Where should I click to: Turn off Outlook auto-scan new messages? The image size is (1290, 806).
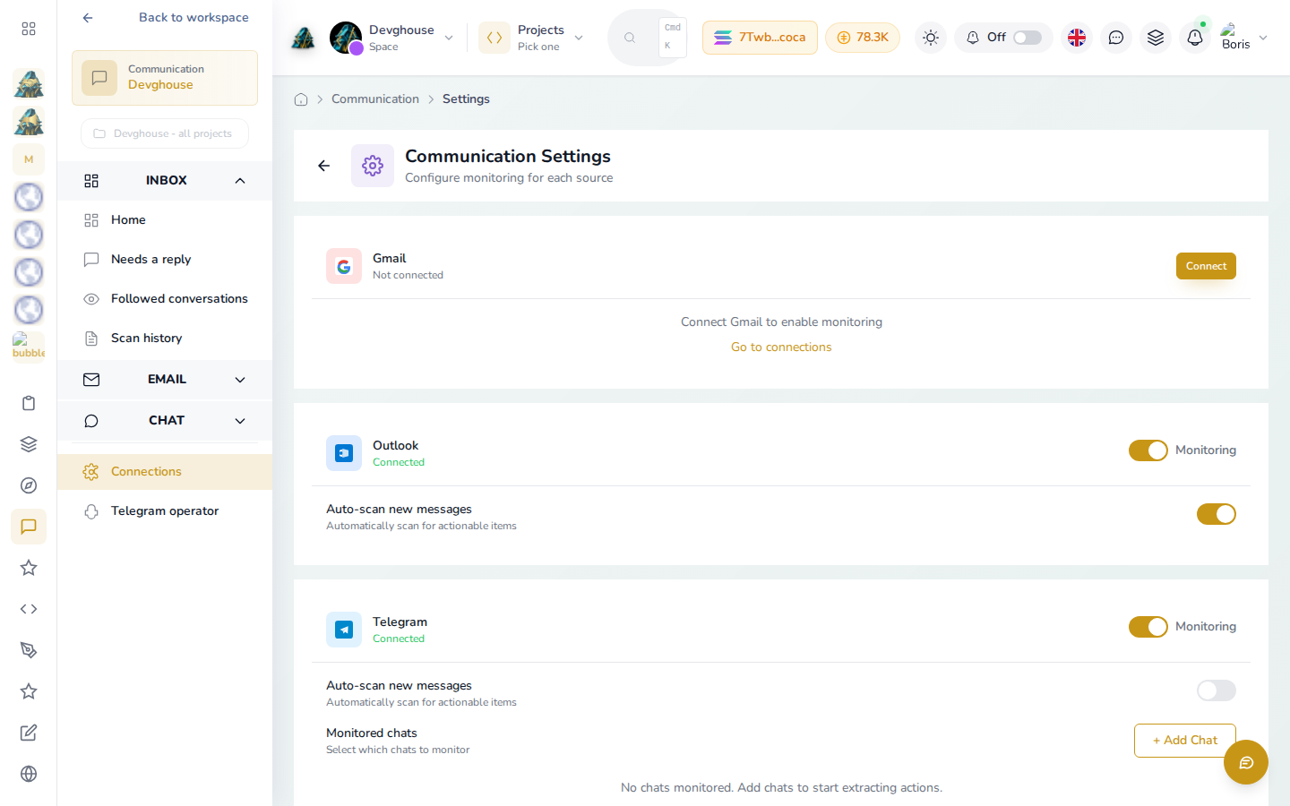point(1217,514)
